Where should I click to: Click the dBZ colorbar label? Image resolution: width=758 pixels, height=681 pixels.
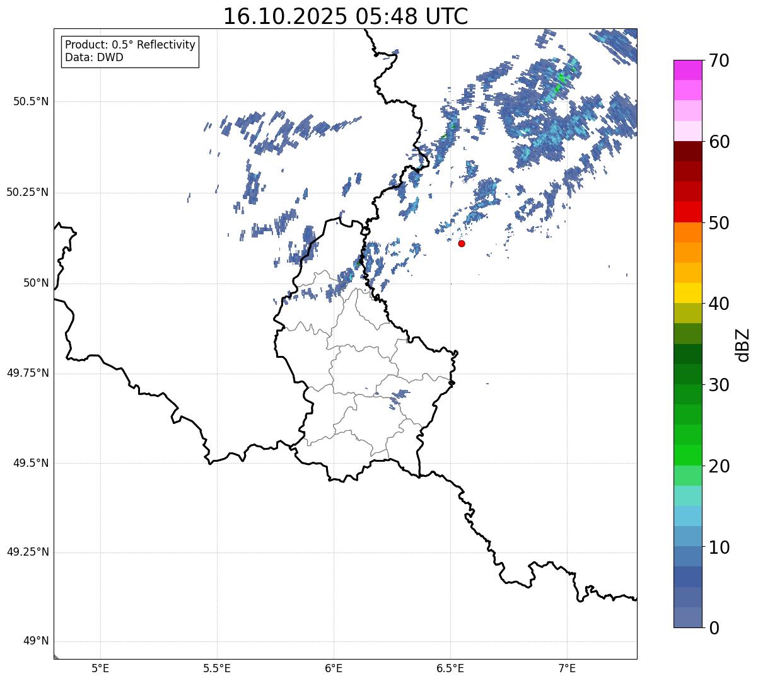click(x=743, y=344)
